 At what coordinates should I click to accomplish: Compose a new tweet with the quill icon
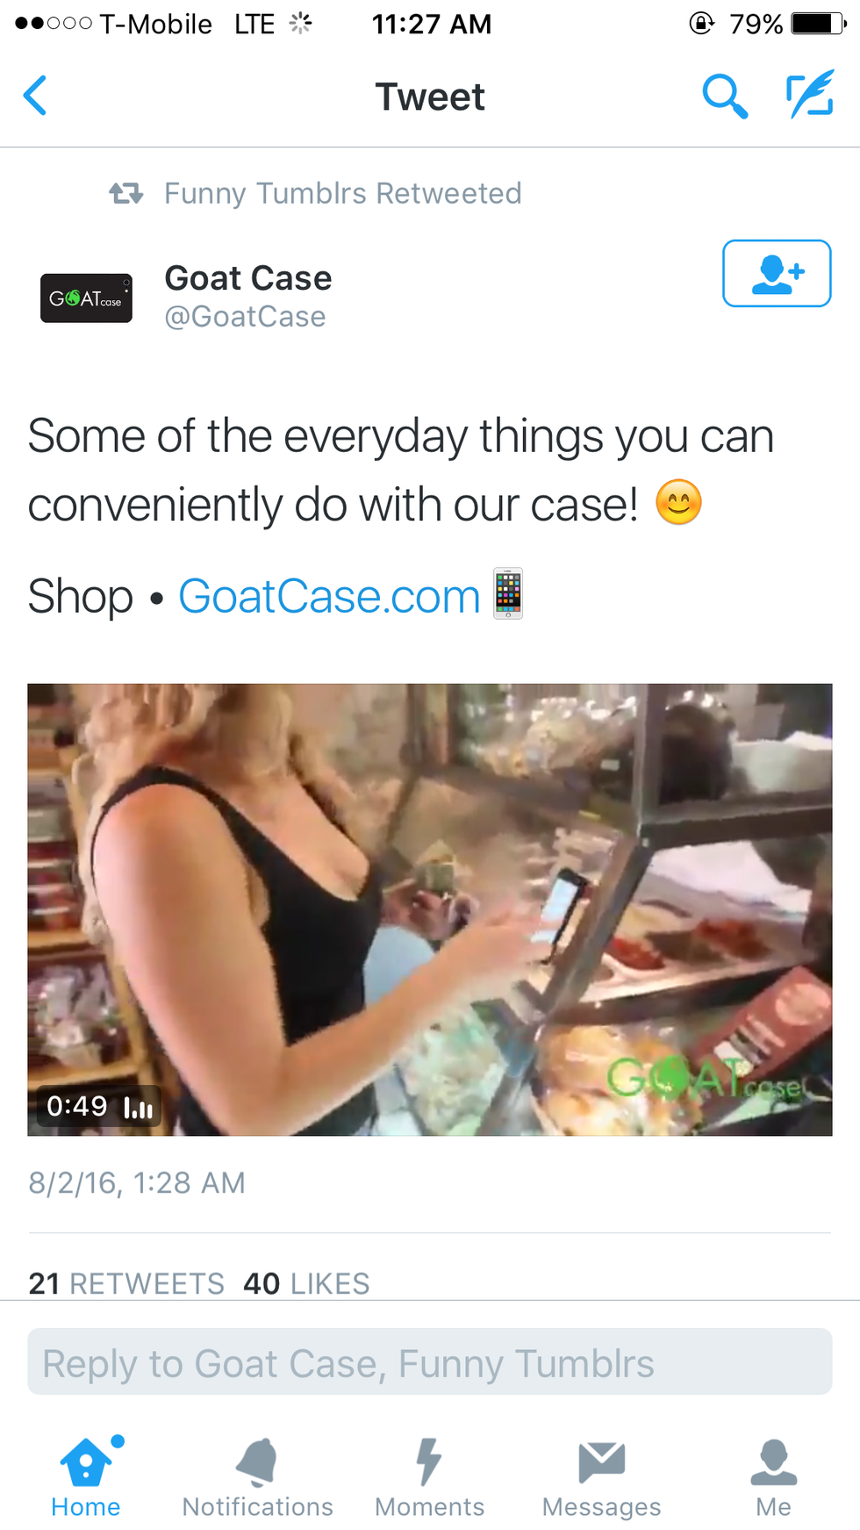pos(809,95)
